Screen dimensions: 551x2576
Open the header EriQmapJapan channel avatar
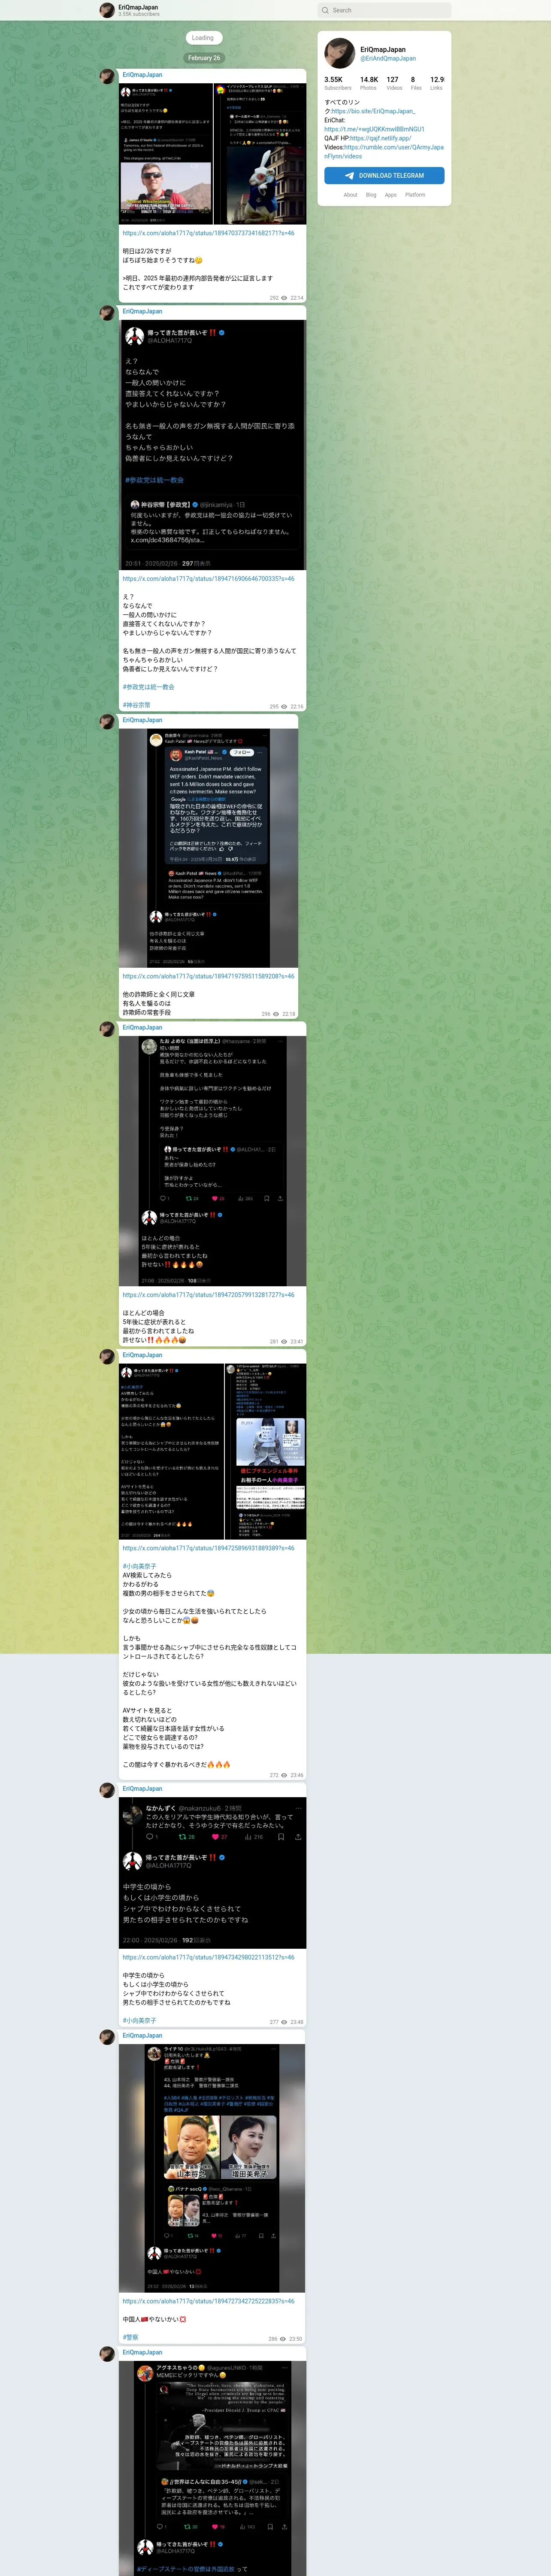107,10
